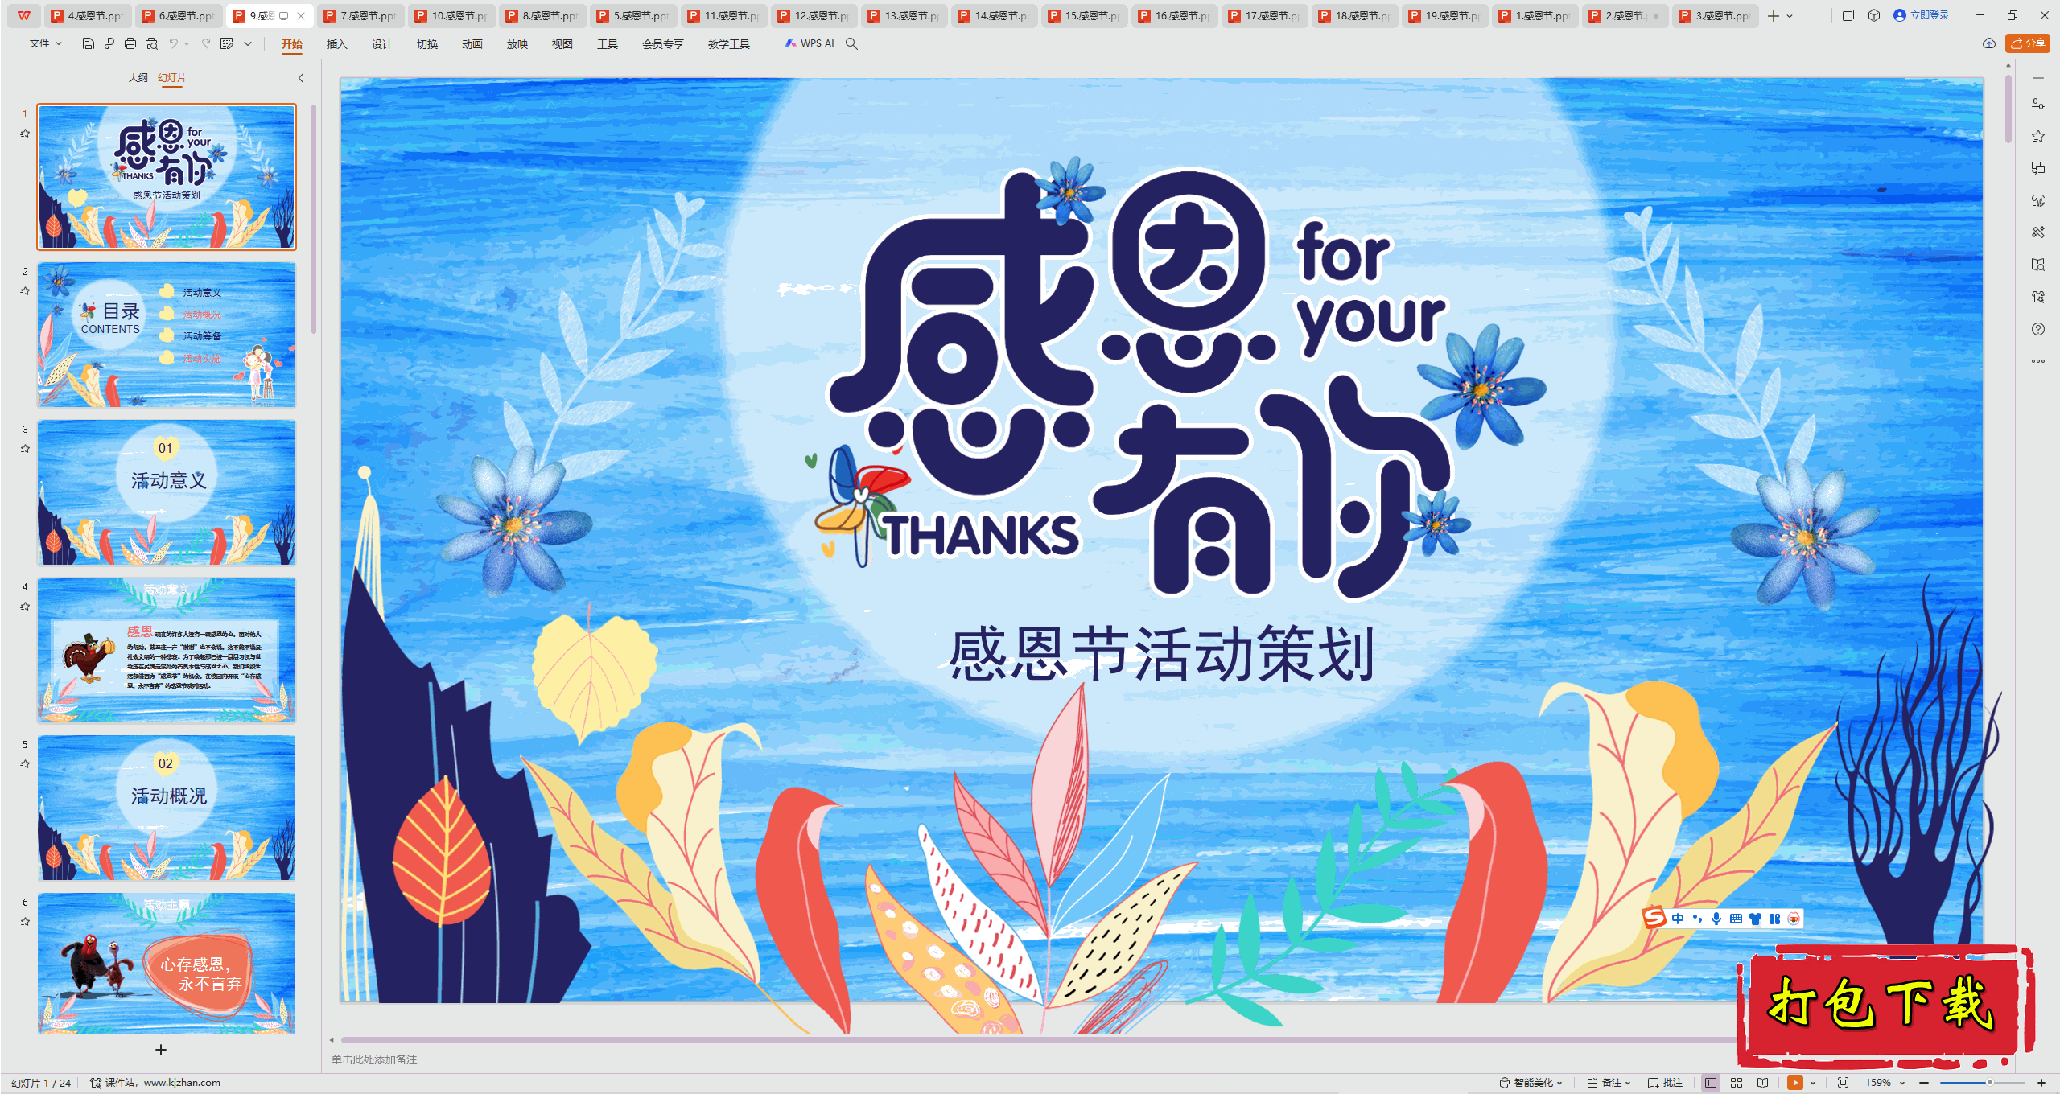2060x1094 pixels.
Task: Select slide 5 活动概况 thumbnail
Action: (x=167, y=808)
